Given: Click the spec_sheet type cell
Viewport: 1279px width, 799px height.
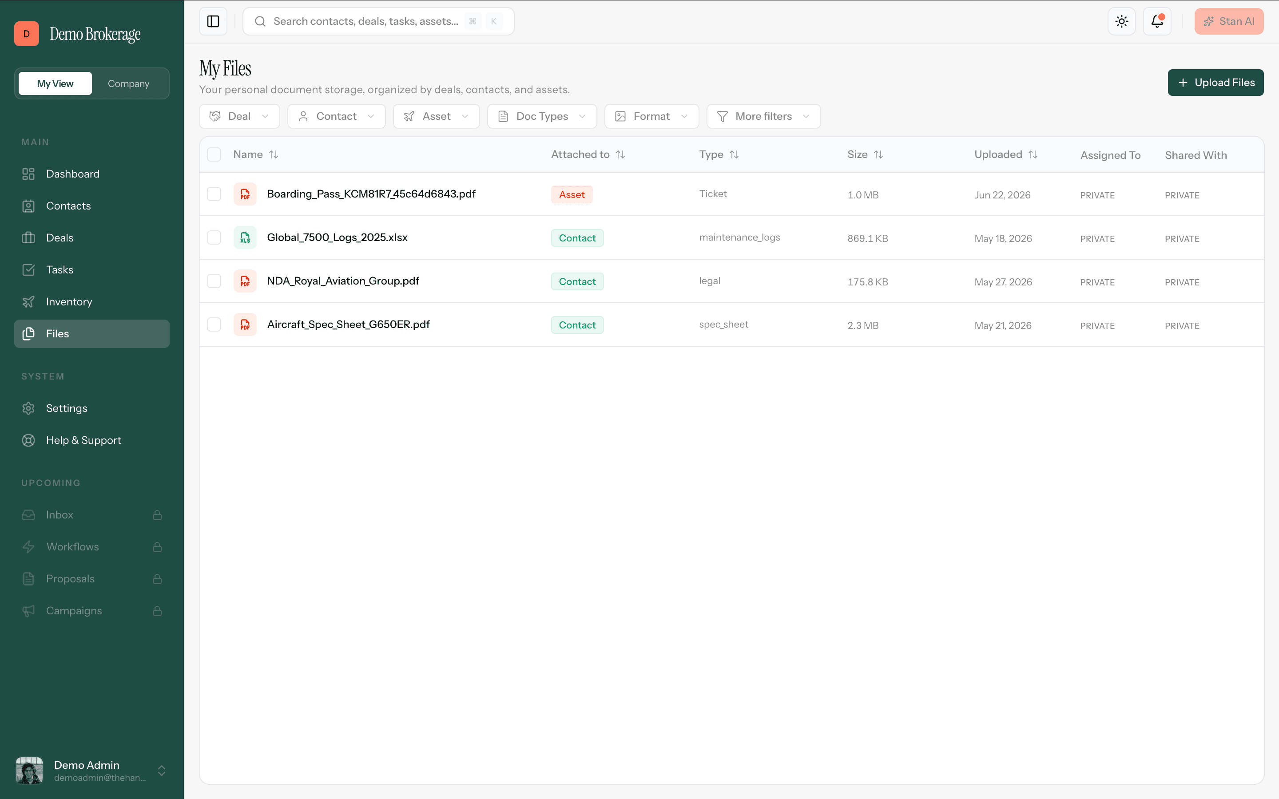Looking at the screenshot, I should coord(723,324).
